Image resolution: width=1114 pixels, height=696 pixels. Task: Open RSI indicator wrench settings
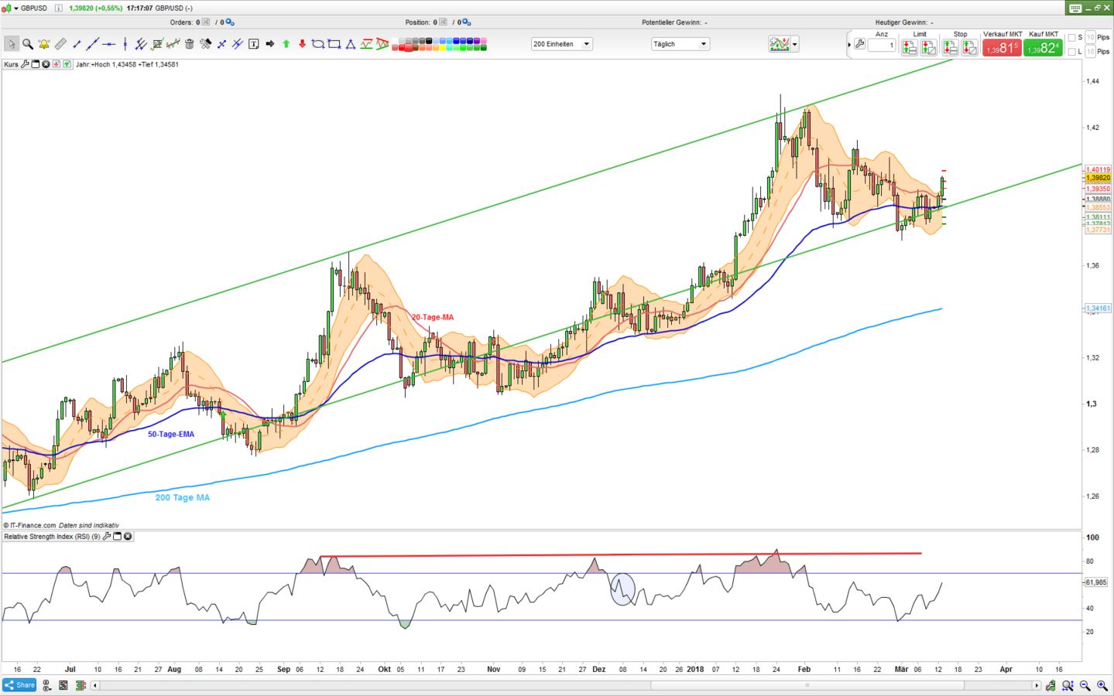point(107,536)
